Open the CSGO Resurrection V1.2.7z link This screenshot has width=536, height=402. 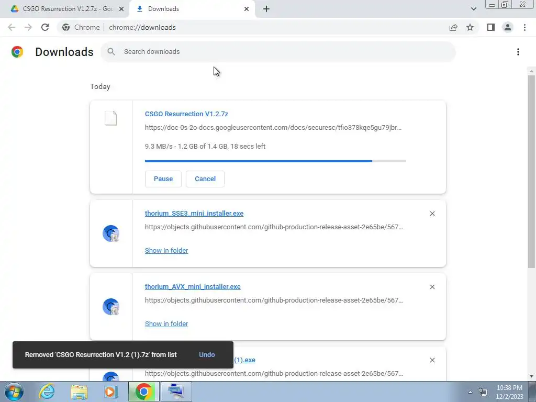point(186,114)
